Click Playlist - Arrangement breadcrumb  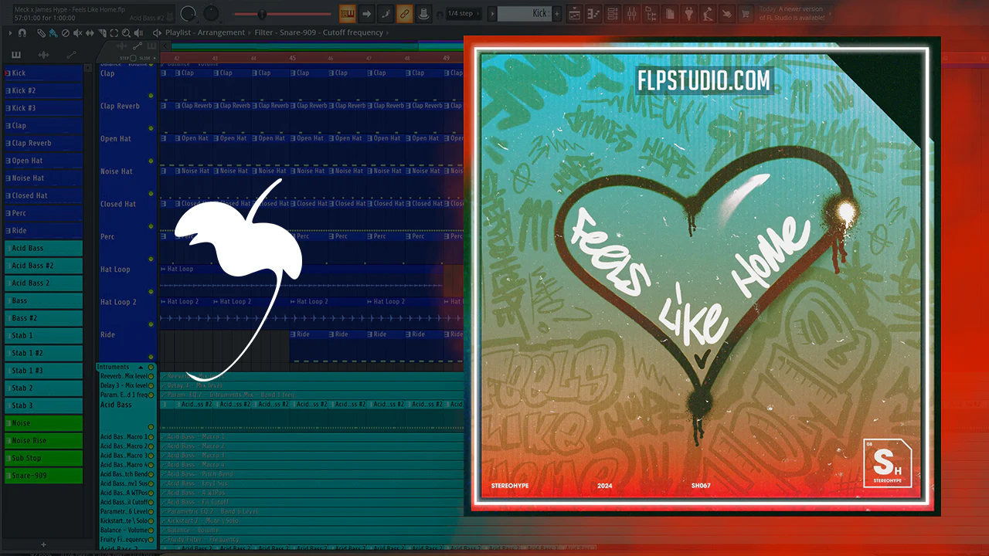tap(206, 32)
